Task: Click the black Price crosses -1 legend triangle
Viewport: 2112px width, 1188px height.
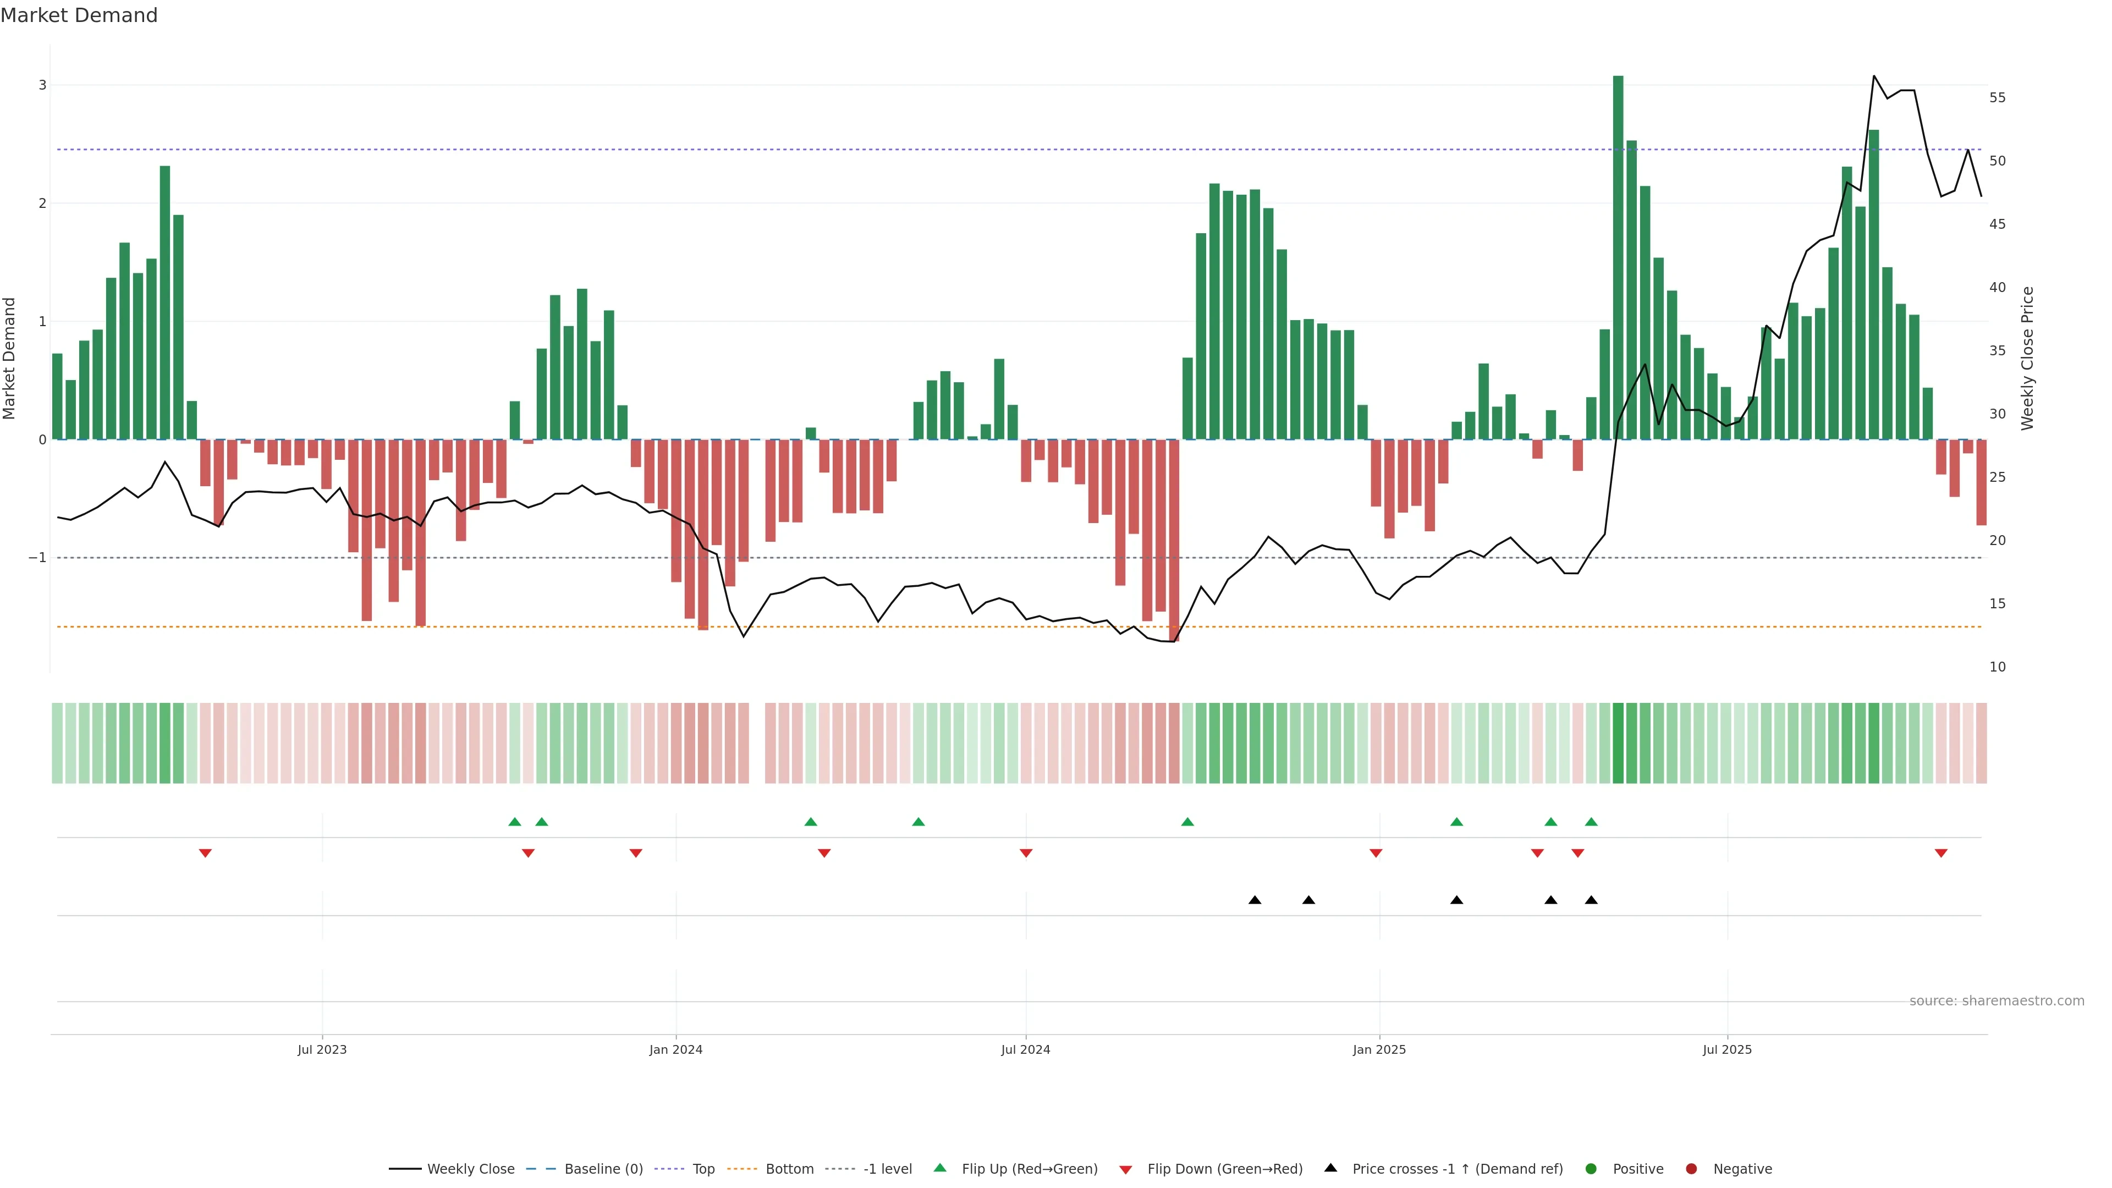Action: pyautogui.click(x=1330, y=1168)
